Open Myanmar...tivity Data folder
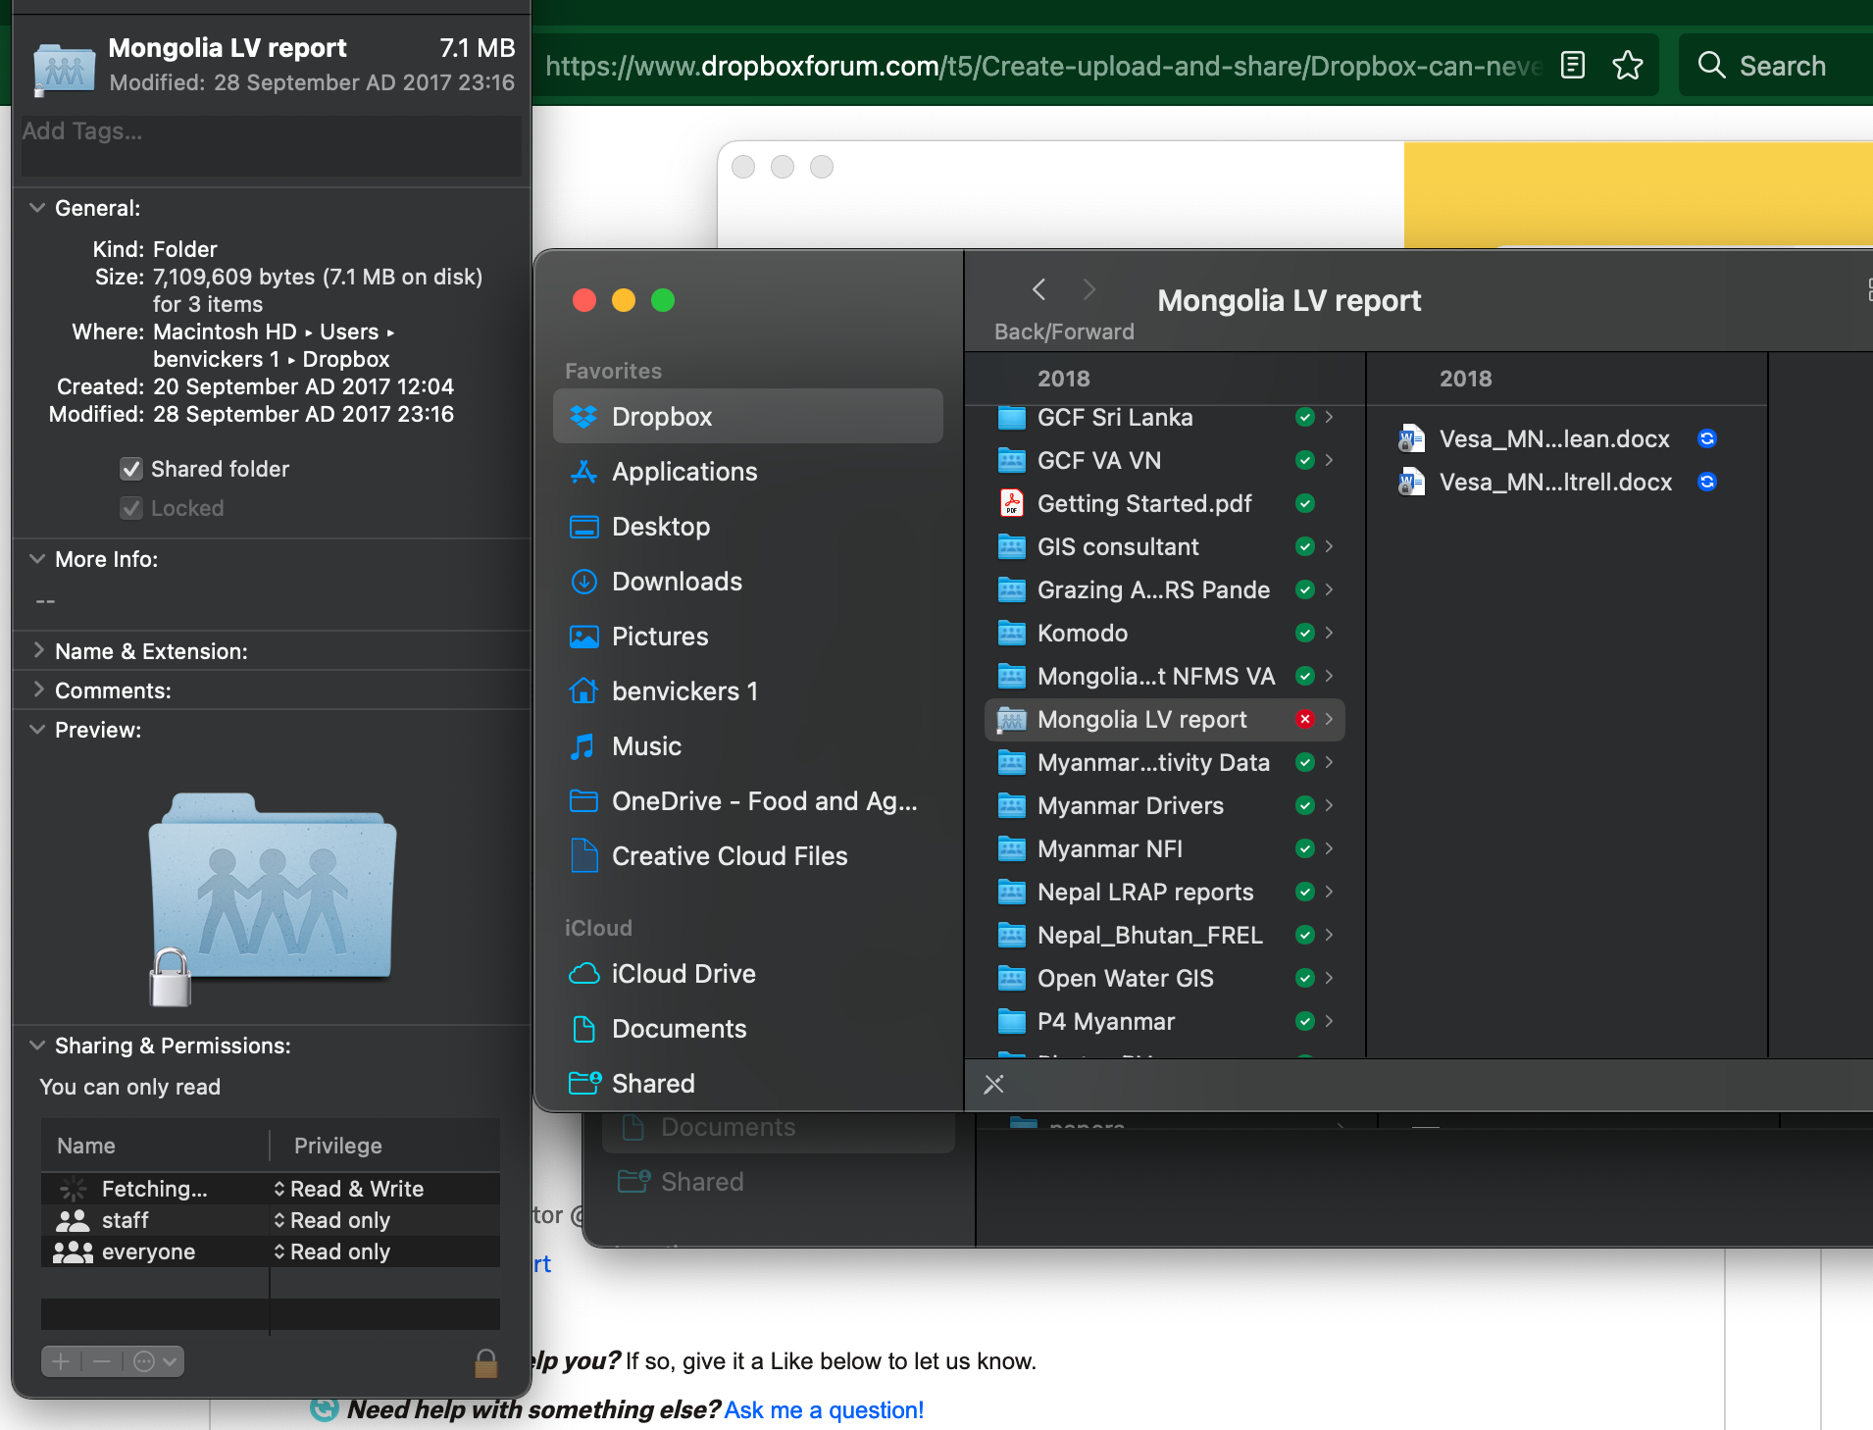 [1164, 762]
